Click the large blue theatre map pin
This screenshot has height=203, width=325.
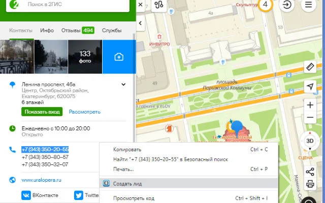[237, 127]
